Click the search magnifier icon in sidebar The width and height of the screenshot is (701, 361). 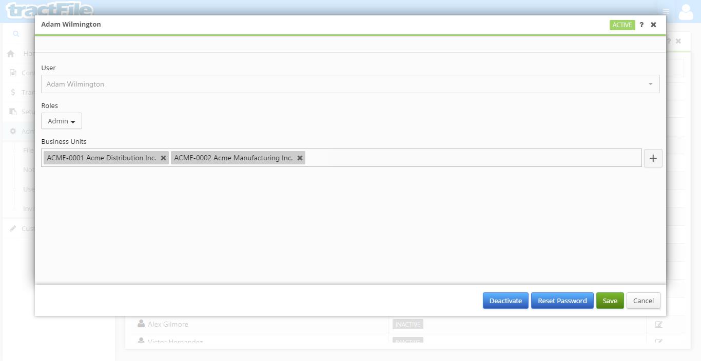pyautogui.click(x=16, y=34)
